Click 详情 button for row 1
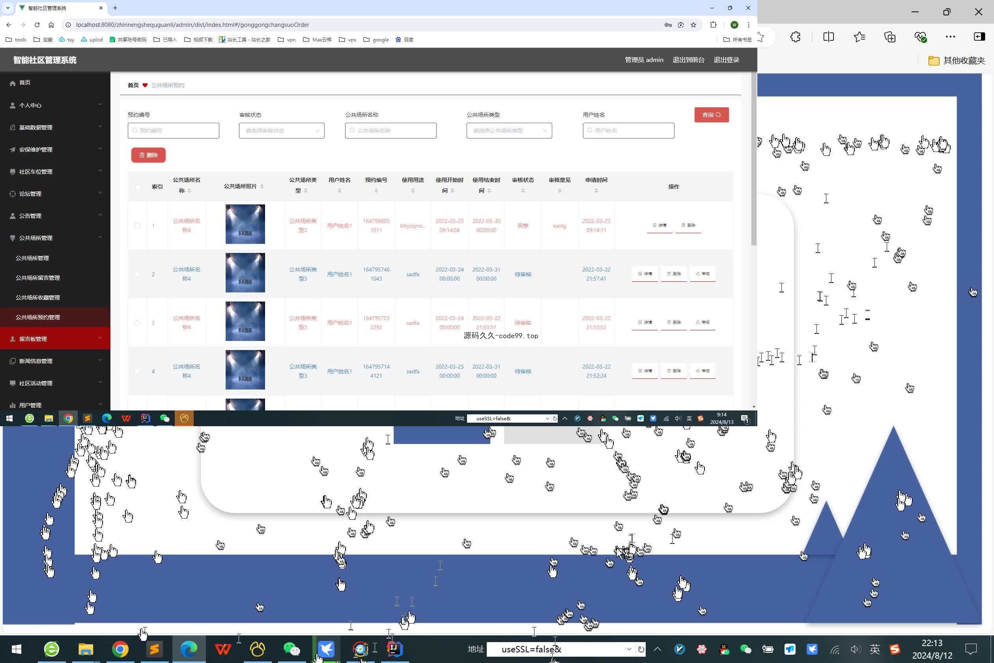994x663 pixels. pos(659,225)
